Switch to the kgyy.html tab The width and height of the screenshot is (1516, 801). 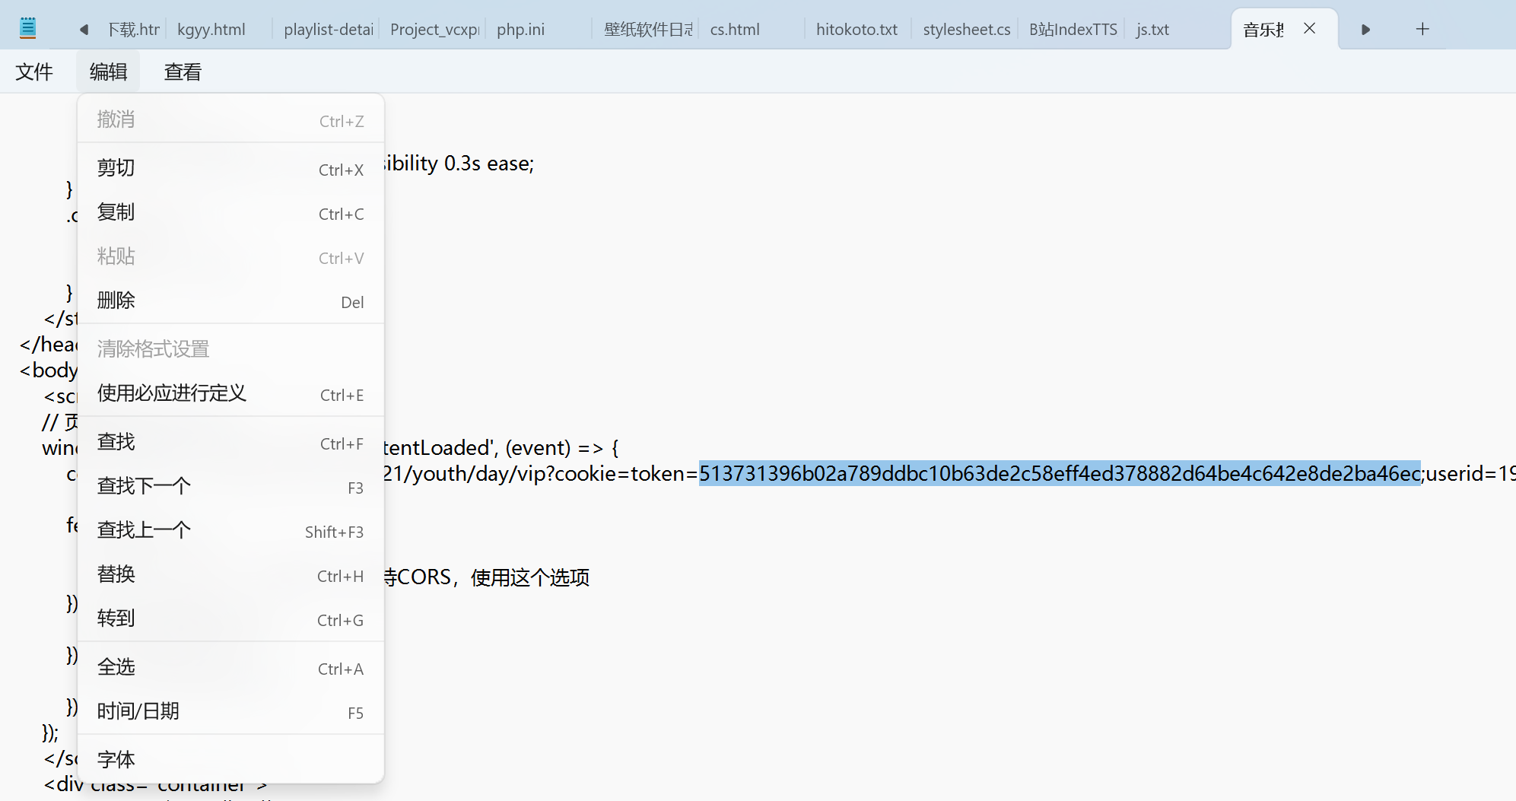(211, 30)
